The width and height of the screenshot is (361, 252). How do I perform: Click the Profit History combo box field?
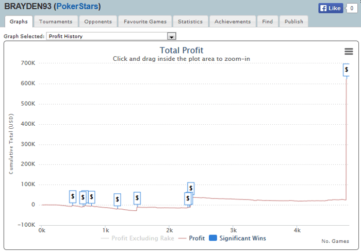(111, 36)
